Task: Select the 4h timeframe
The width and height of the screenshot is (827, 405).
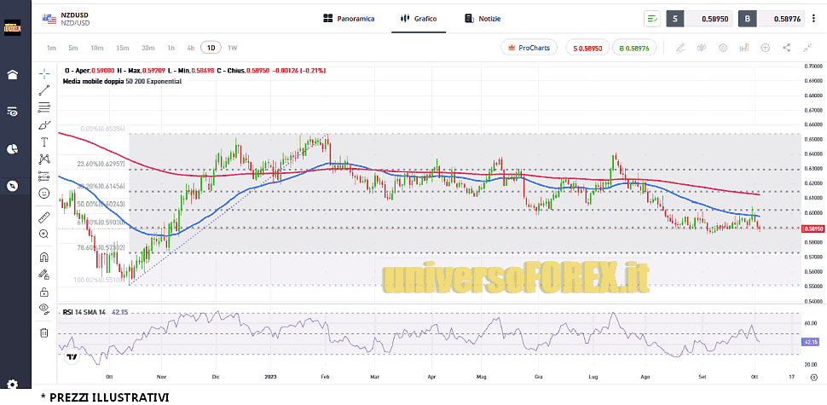Action: [x=190, y=48]
